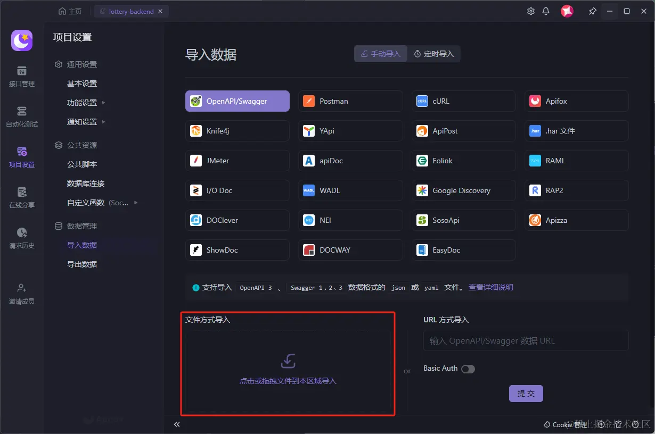Open 导入数据 in settings menu
The height and width of the screenshot is (434, 655).
point(82,245)
